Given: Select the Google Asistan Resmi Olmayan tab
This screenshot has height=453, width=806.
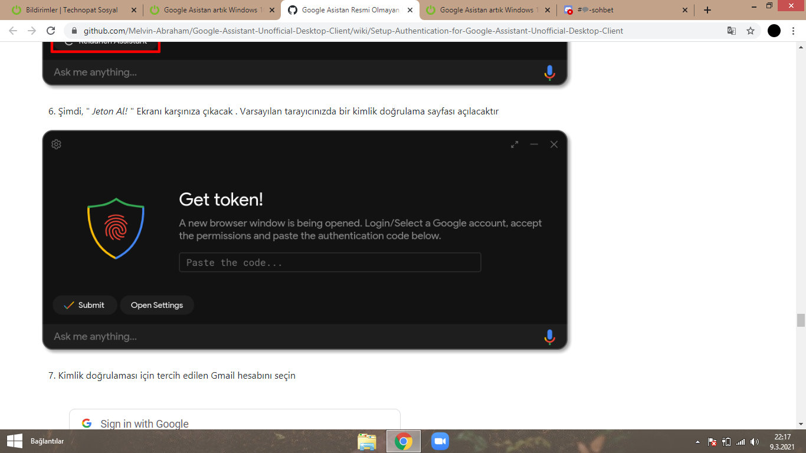Looking at the screenshot, I should coord(350,10).
